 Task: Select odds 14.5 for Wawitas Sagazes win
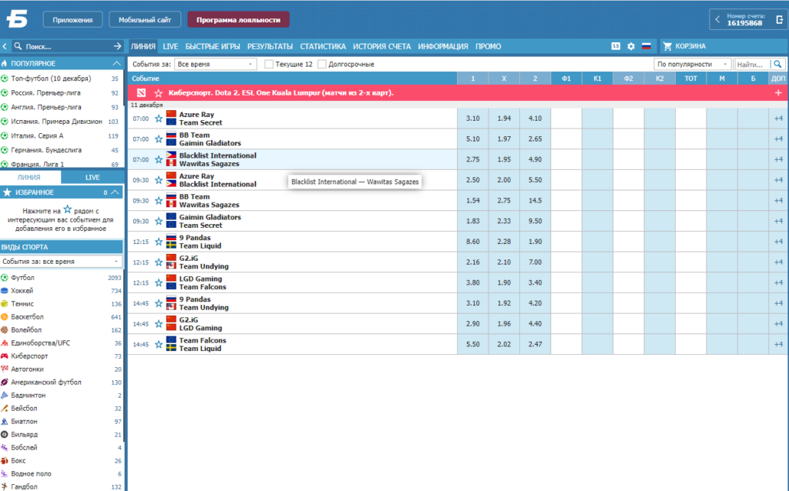(535, 201)
